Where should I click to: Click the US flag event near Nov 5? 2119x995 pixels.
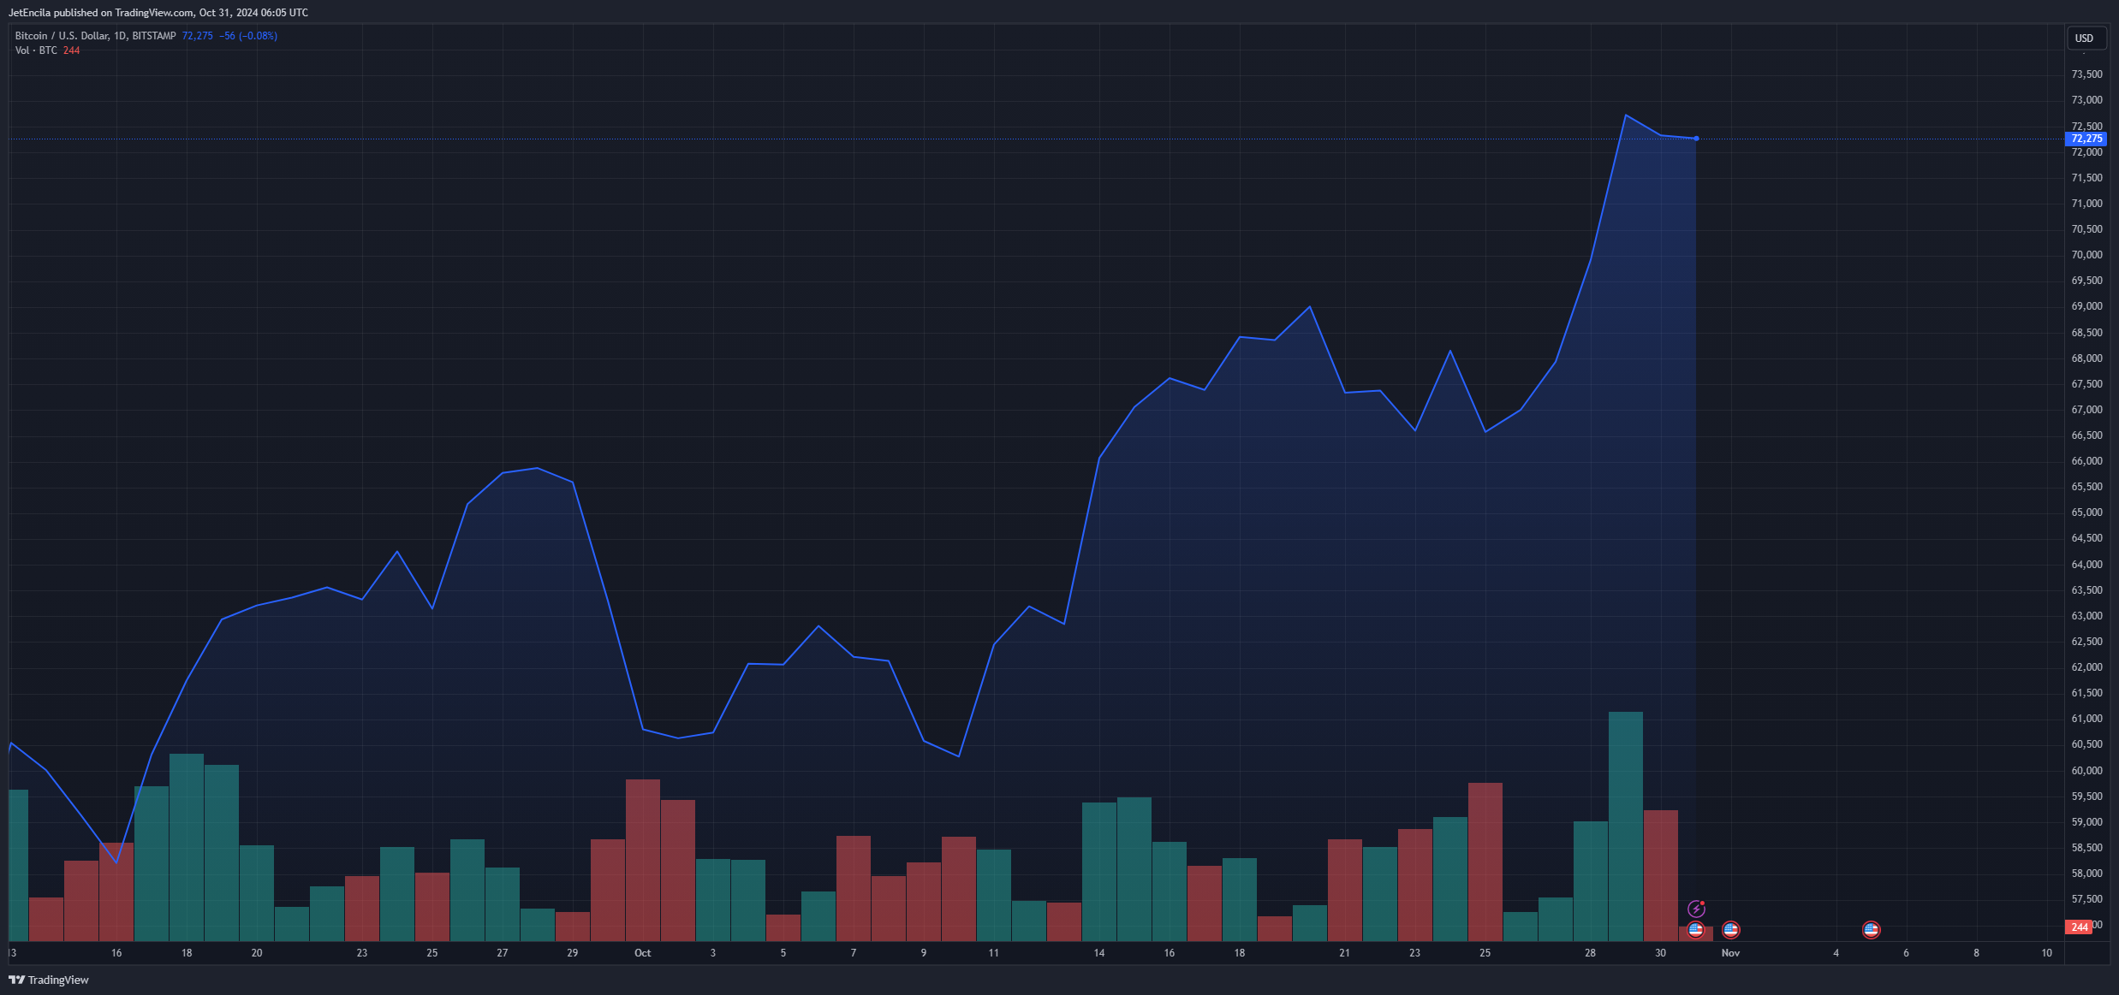click(1871, 929)
